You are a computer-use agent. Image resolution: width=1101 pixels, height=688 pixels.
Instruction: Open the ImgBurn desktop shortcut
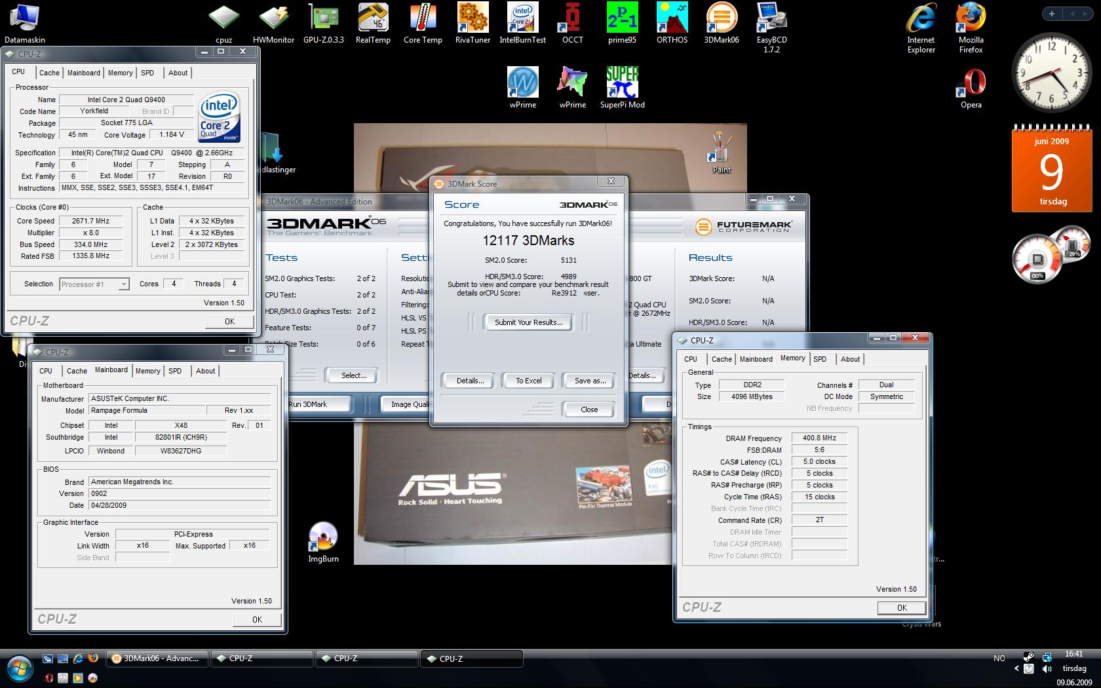click(323, 542)
